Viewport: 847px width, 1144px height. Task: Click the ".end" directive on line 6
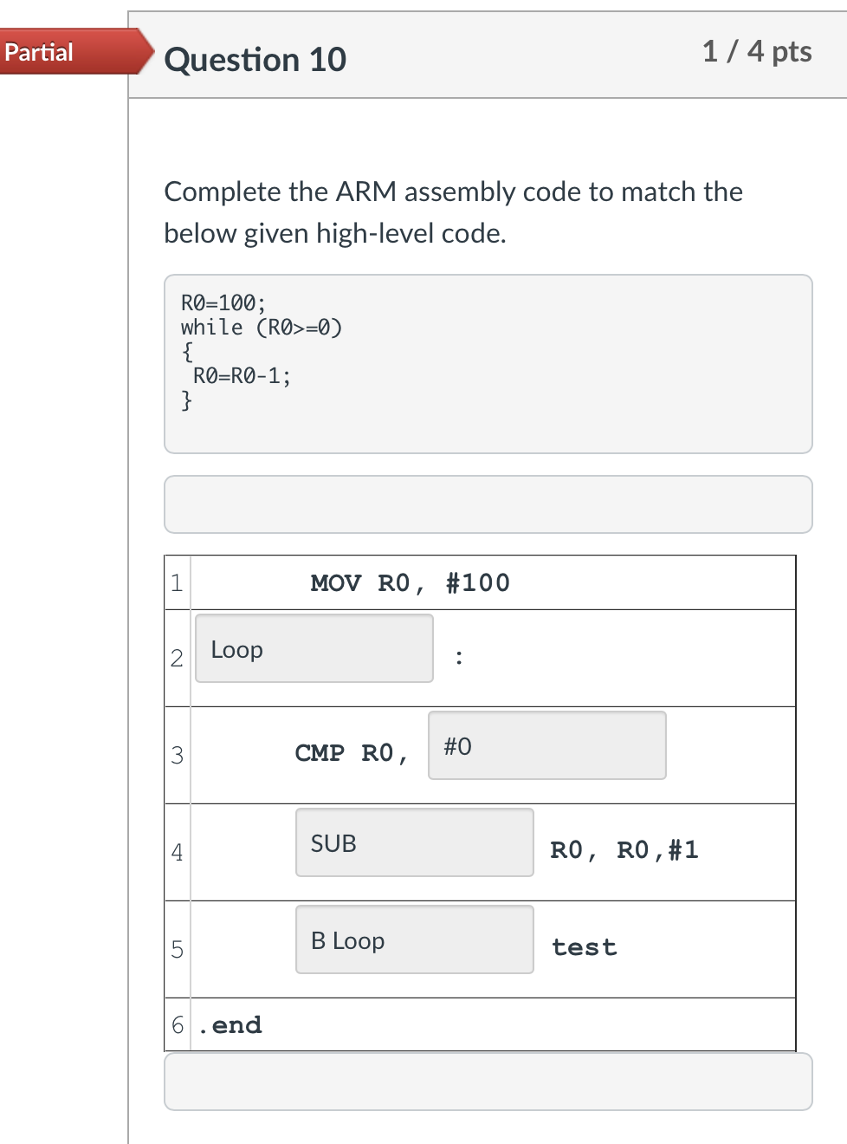point(230,1024)
